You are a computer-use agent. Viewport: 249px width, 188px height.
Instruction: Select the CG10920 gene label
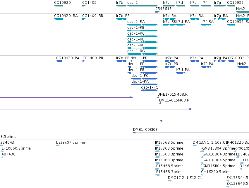tap(62, 3)
